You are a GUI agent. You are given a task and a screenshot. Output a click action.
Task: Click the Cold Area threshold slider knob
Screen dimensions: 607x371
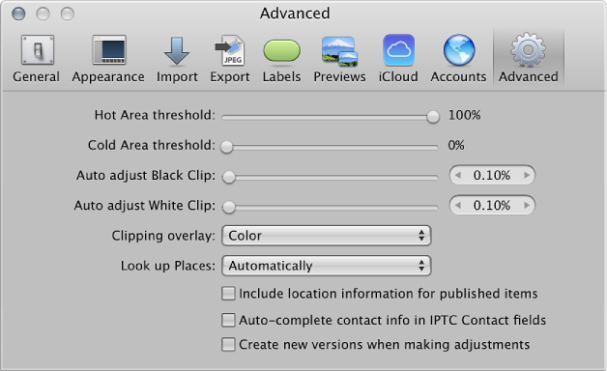[227, 147]
